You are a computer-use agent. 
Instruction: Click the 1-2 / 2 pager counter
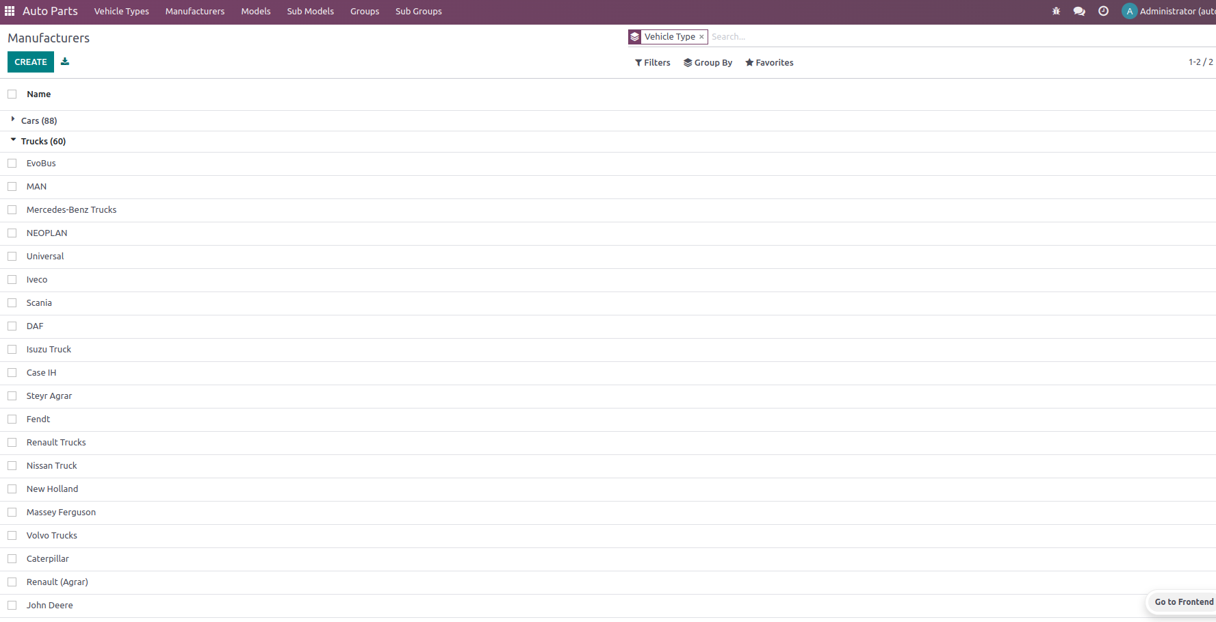pos(1201,62)
